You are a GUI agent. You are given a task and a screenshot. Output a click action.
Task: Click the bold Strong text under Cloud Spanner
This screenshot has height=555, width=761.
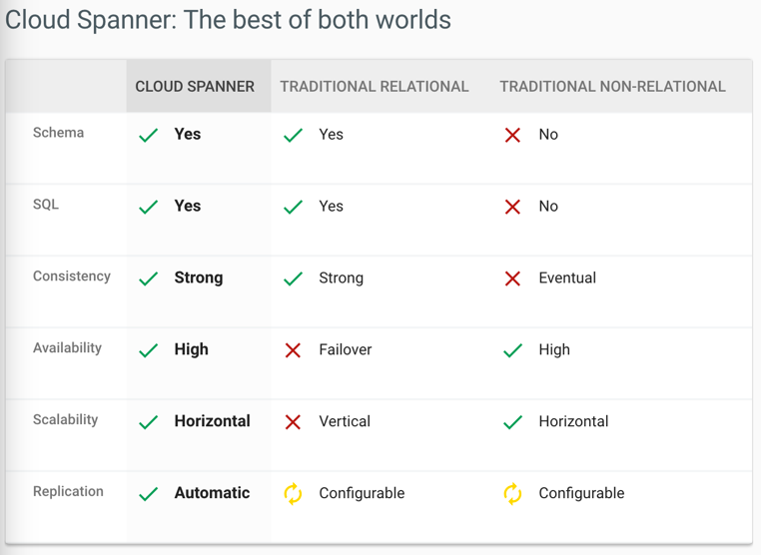(x=198, y=277)
